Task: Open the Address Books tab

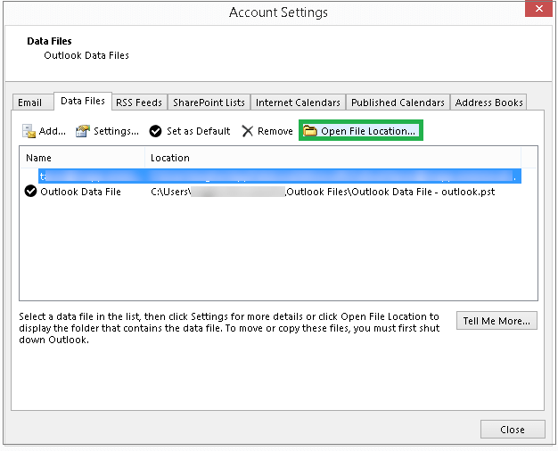Action: pyautogui.click(x=488, y=102)
